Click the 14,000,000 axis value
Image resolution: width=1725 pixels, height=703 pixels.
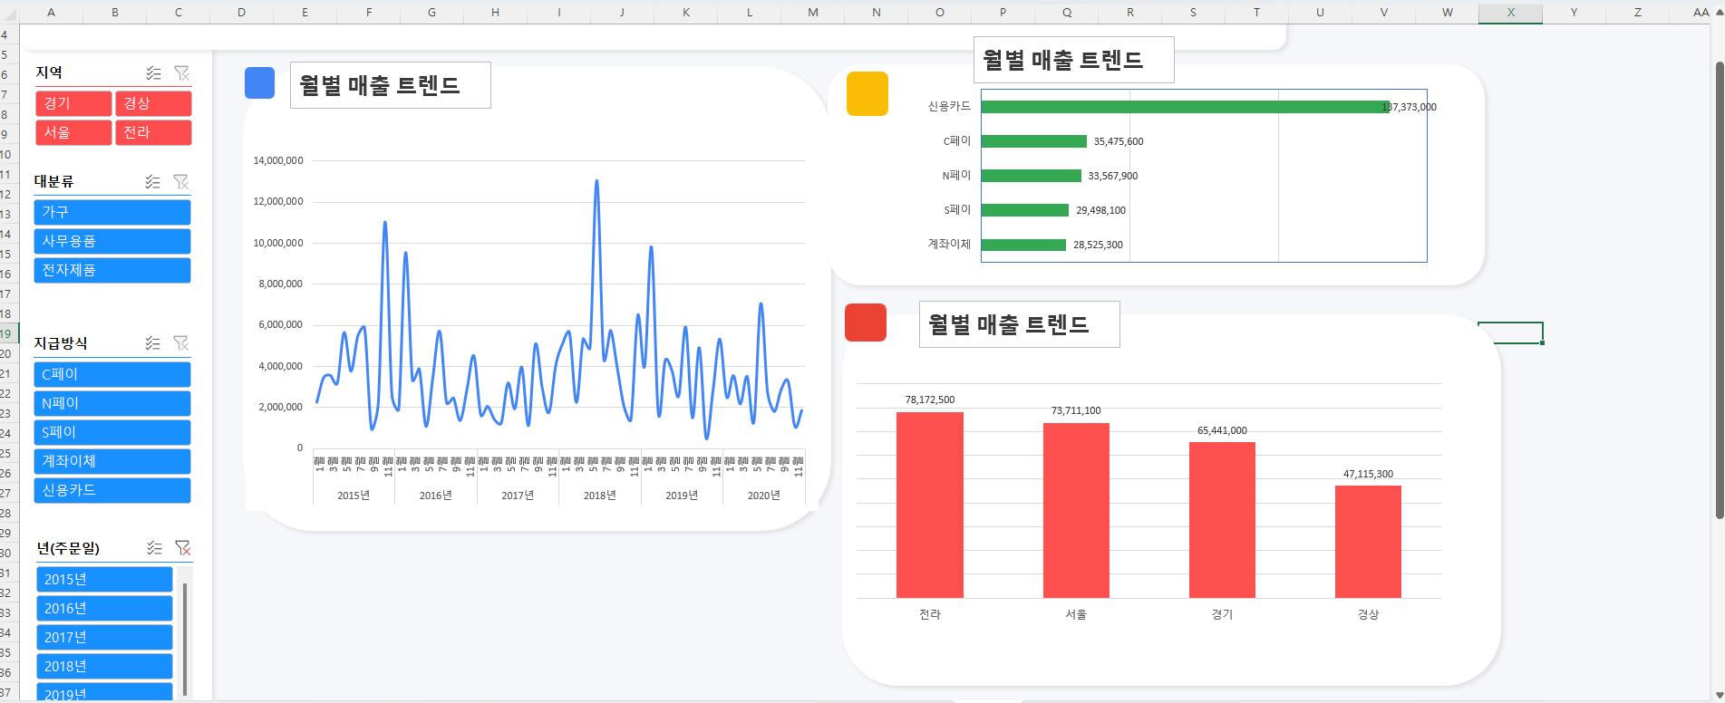(278, 160)
